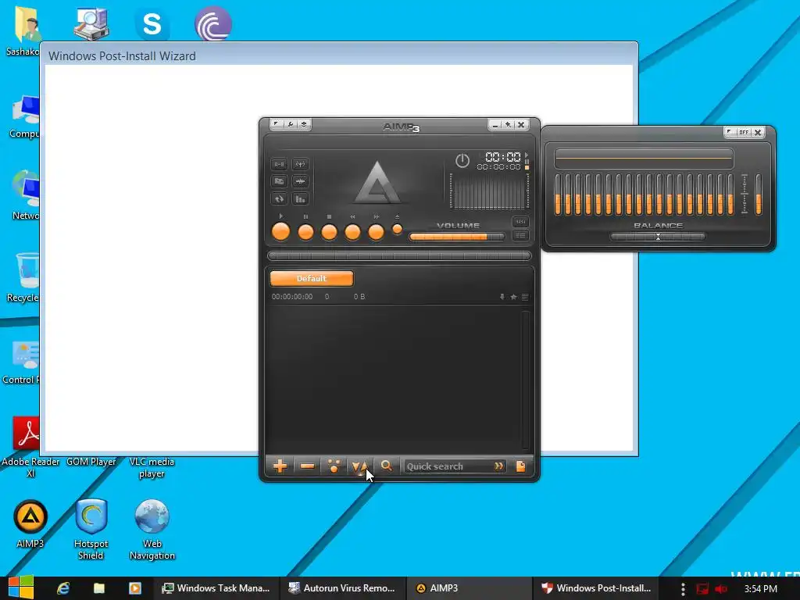This screenshot has width=800, height=600.
Task: Open the waveform sound effects button
Action: 300,181
